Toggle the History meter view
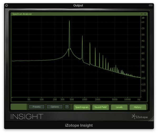This screenshot has width=158, height=134. click(x=137, y=107)
